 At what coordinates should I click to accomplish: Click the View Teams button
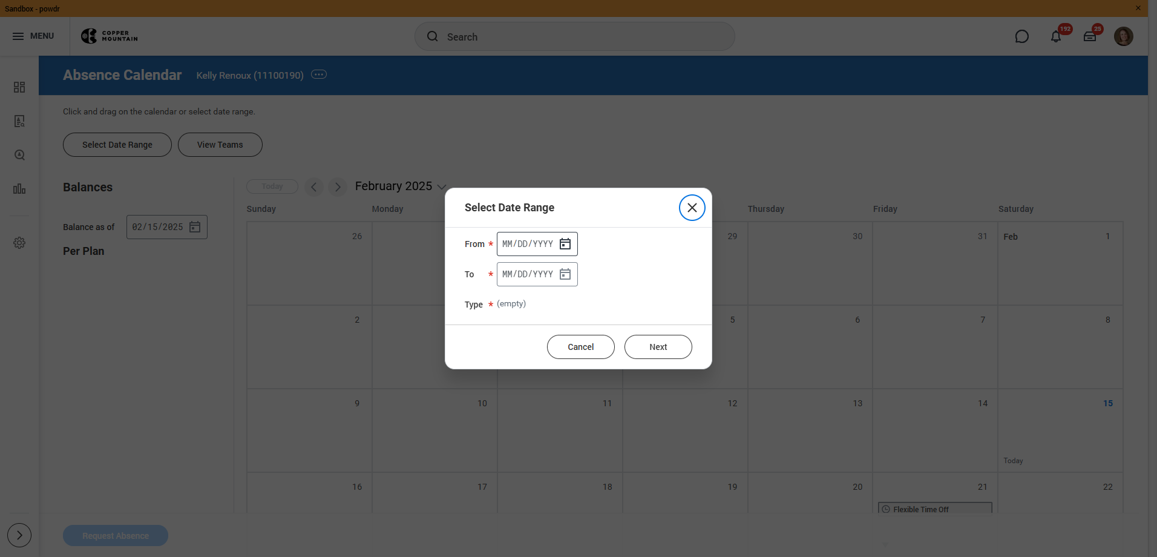point(220,145)
